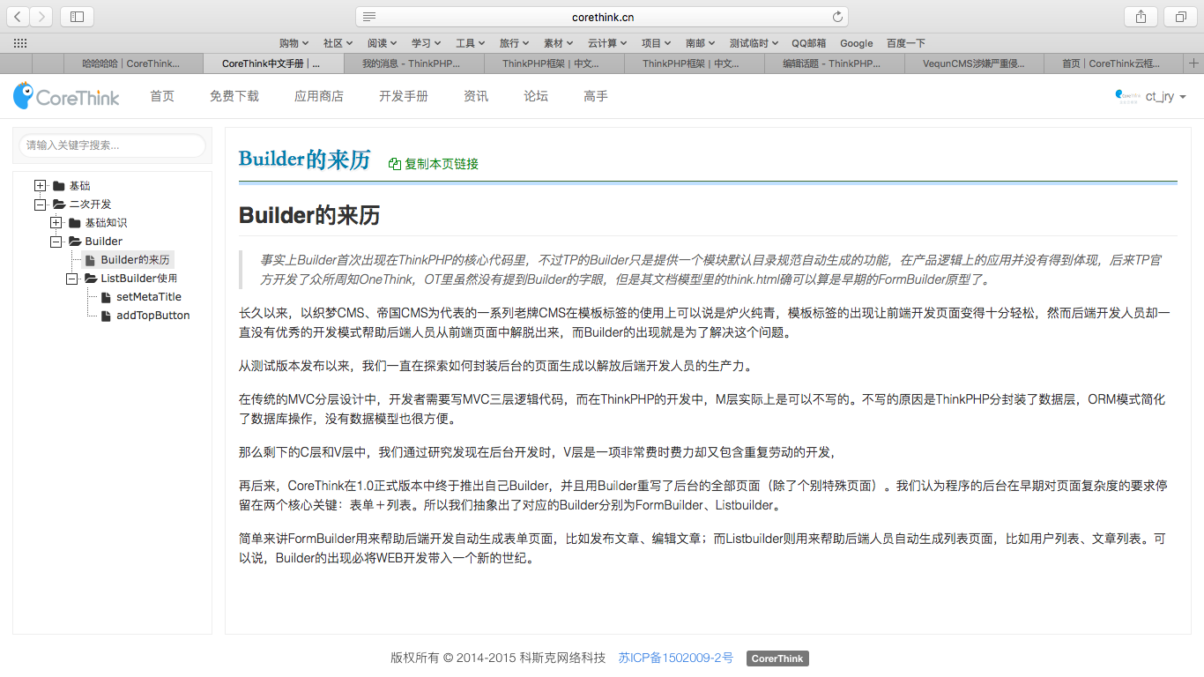Expand the 基础知识 tree node

click(x=56, y=223)
